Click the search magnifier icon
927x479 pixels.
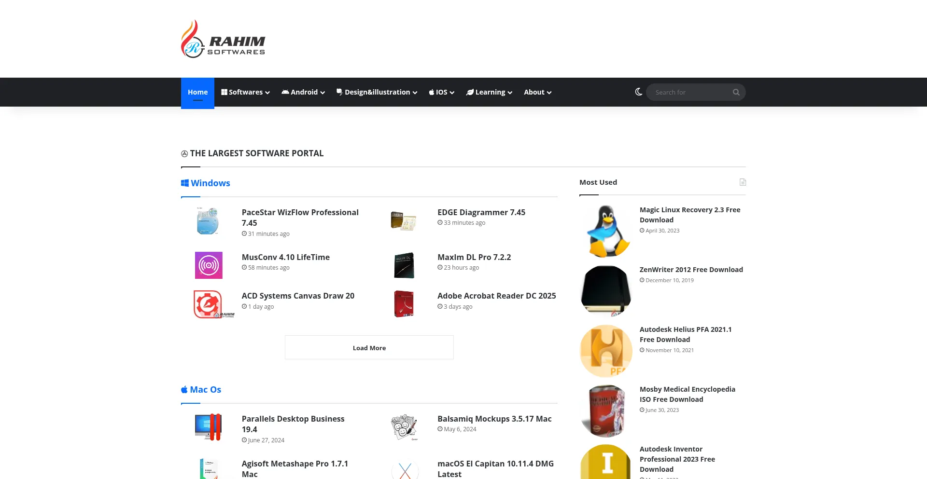point(736,92)
